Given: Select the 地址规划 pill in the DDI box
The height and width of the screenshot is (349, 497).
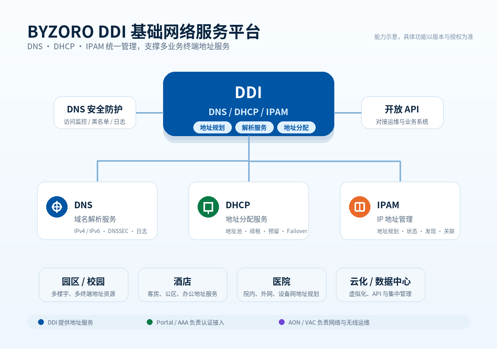Looking at the screenshot, I should point(212,127).
